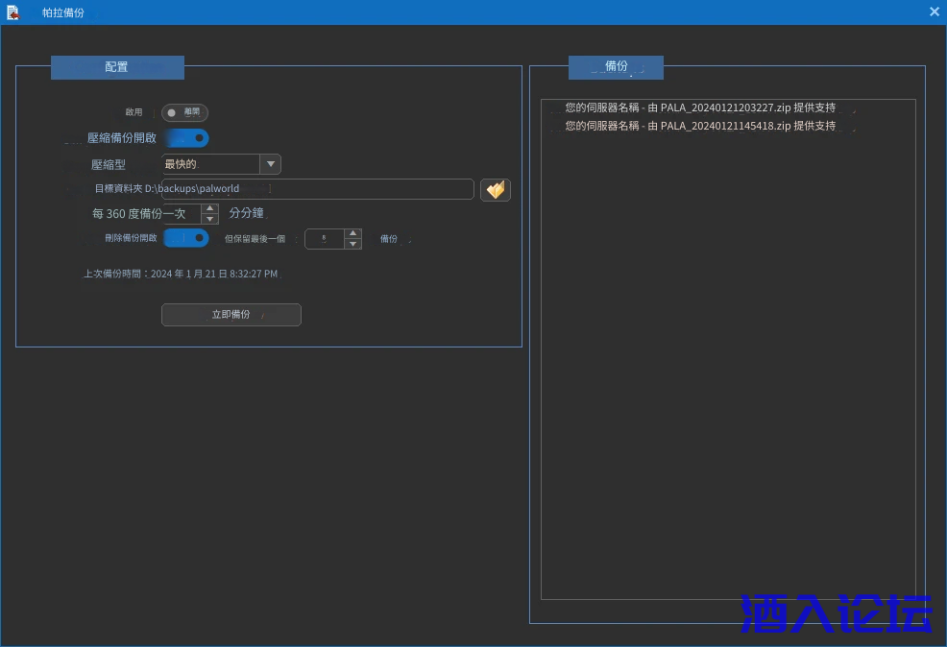947x647 pixels.
Task: Click the 目標資料夾 path input field
Action: (x=317, y=189)
